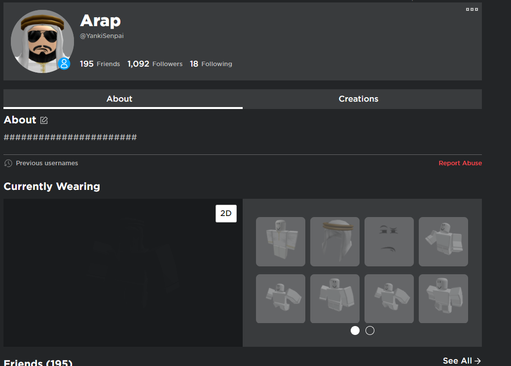Switch to the Creations tab
Screen dimensions: 511x366
pos(362,99)
